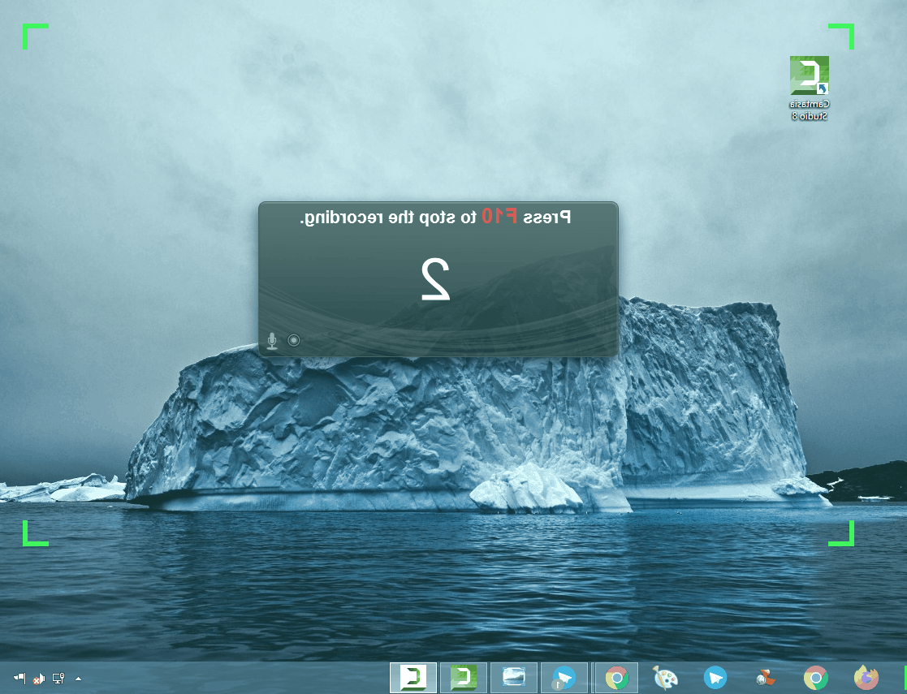Screen dimensions: 907x694
Task: Launch Firefox from the taskbar
Action: click(866, 677)
